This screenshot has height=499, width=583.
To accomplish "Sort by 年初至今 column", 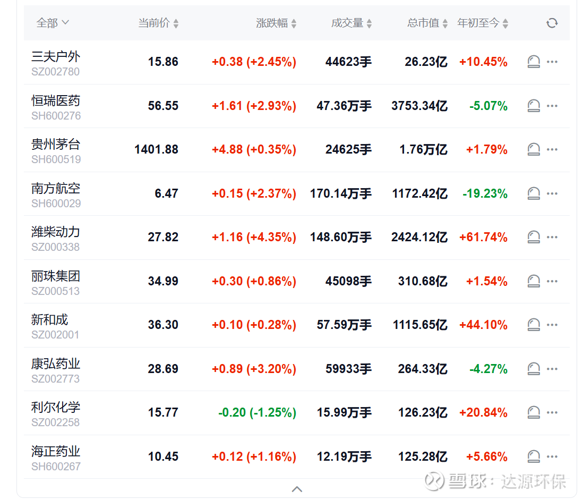I will click(483, 23).
